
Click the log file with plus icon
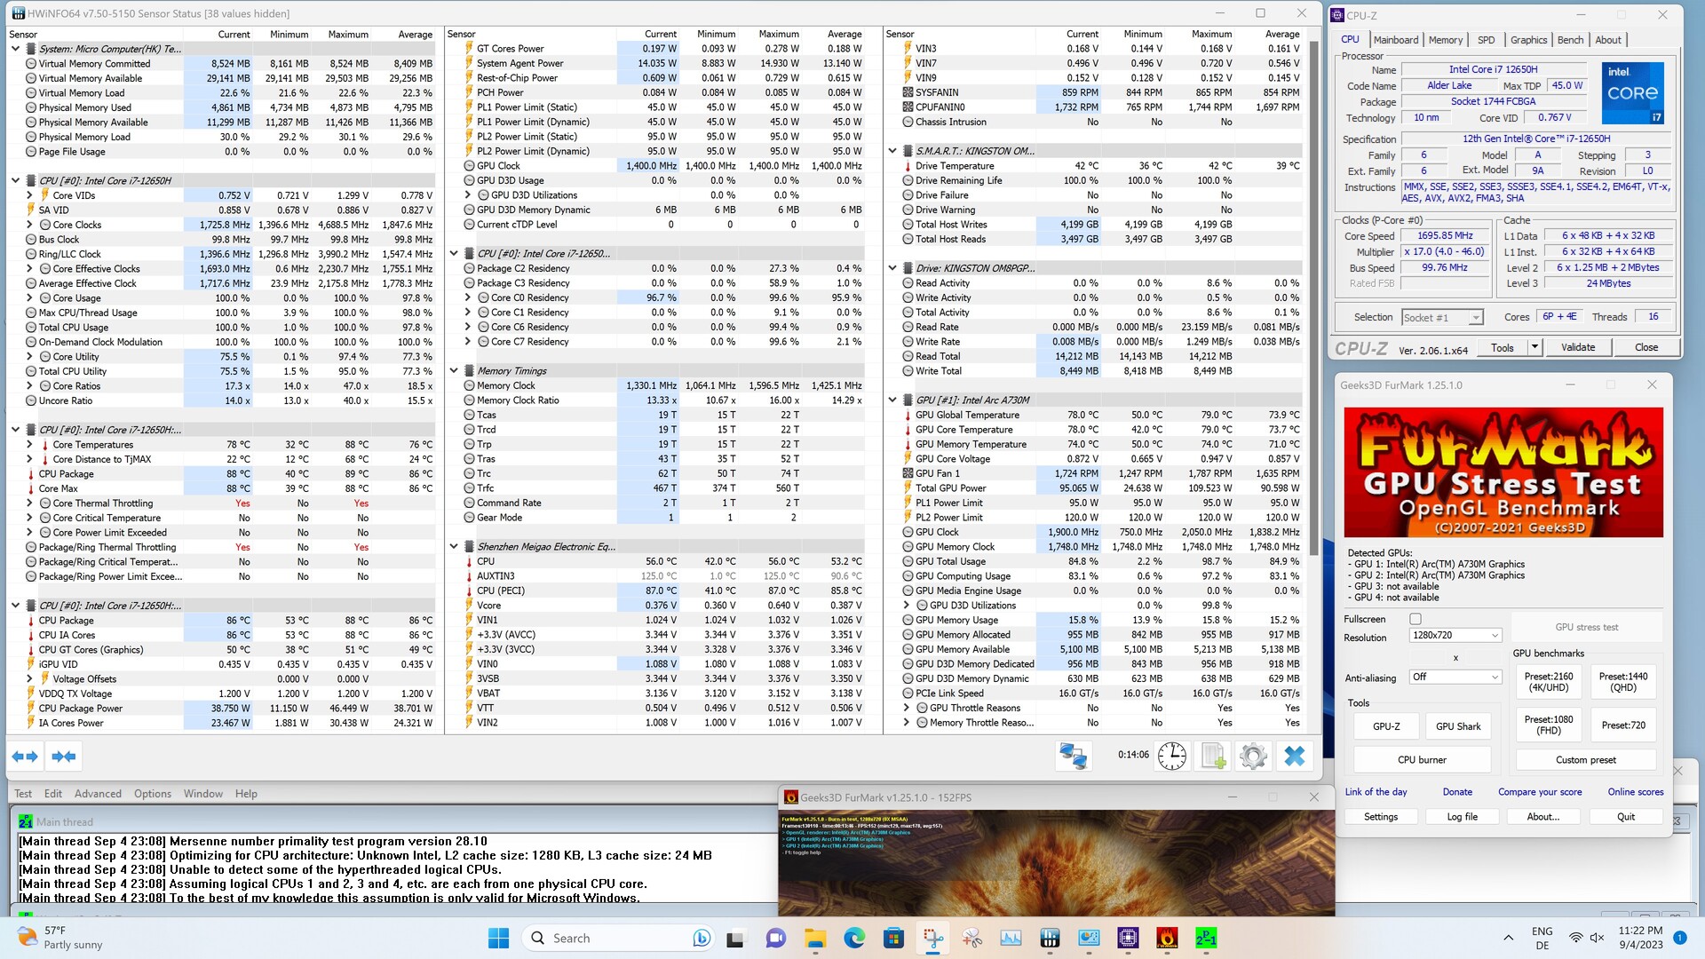1213,757
